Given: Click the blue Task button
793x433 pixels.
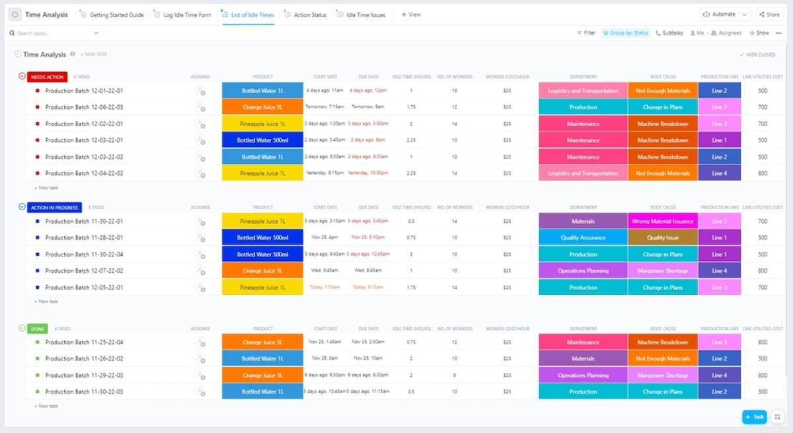Looking at the screenshot, I should (754, 417).
